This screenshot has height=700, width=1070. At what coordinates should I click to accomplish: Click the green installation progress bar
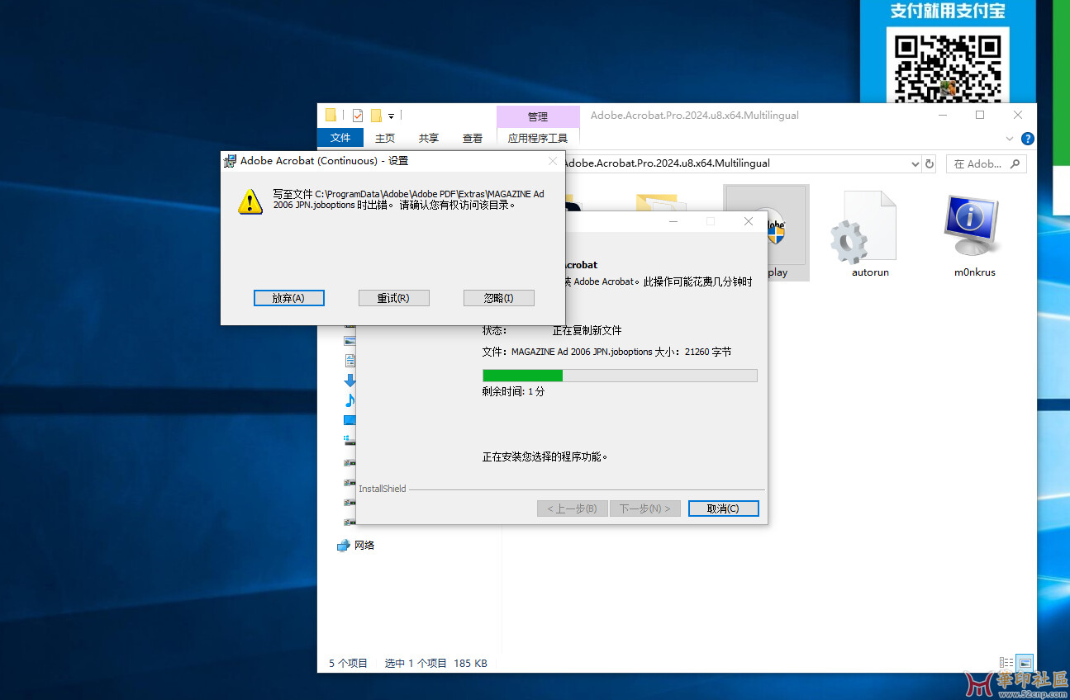620,376
